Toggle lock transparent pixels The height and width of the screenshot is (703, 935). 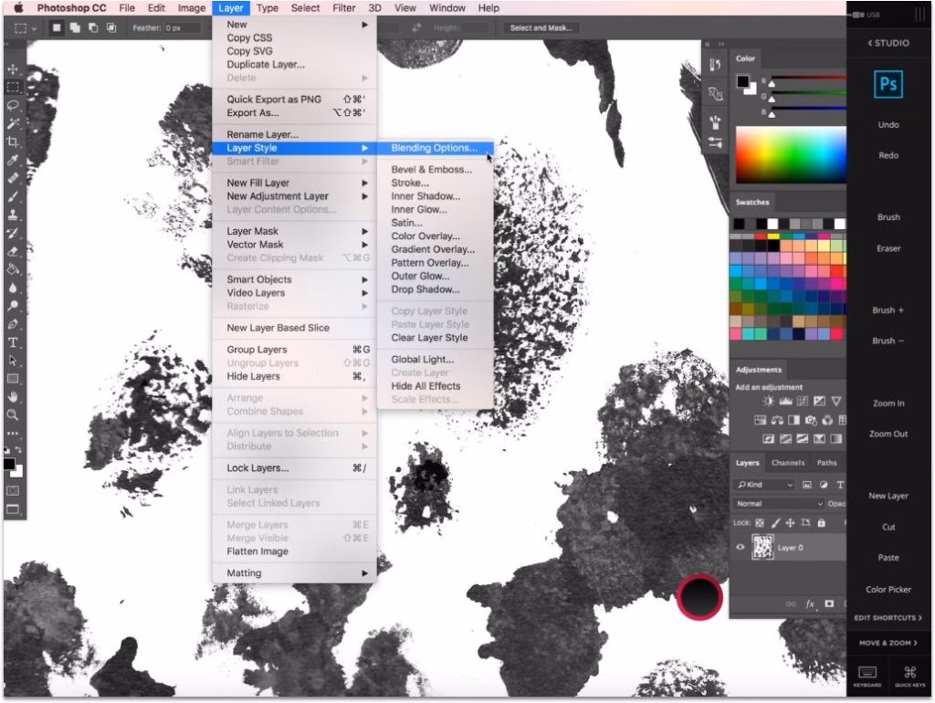pos(760,523)
